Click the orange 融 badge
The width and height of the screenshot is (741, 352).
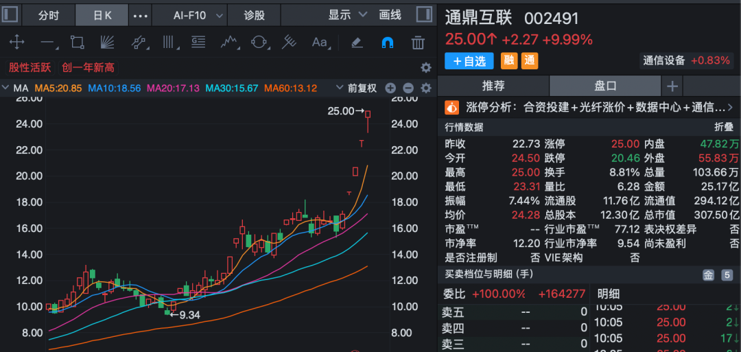pyautogui.click(x=509, y=61)
